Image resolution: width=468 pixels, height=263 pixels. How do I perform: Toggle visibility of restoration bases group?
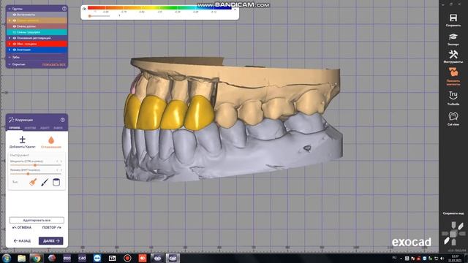point(15,38)
